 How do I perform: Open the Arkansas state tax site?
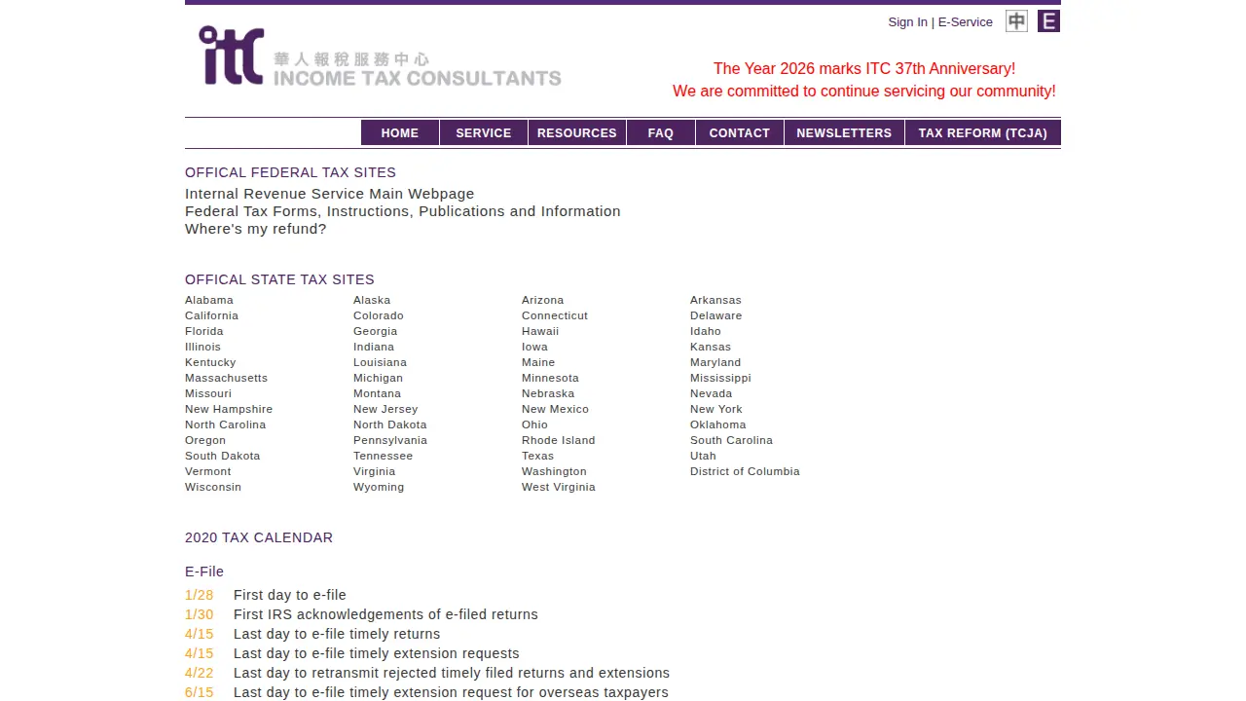coord(715,300)
